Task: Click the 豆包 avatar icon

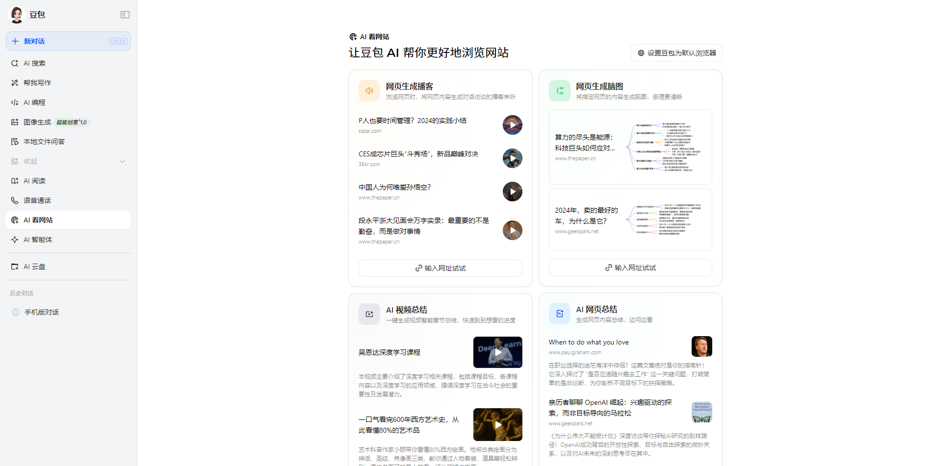Action: (17, 15)
